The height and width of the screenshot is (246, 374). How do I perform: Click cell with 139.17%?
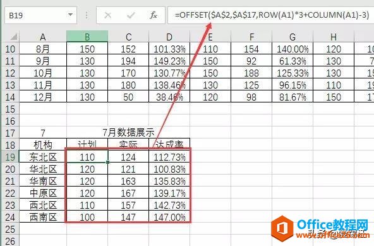(x=169, y=193)
